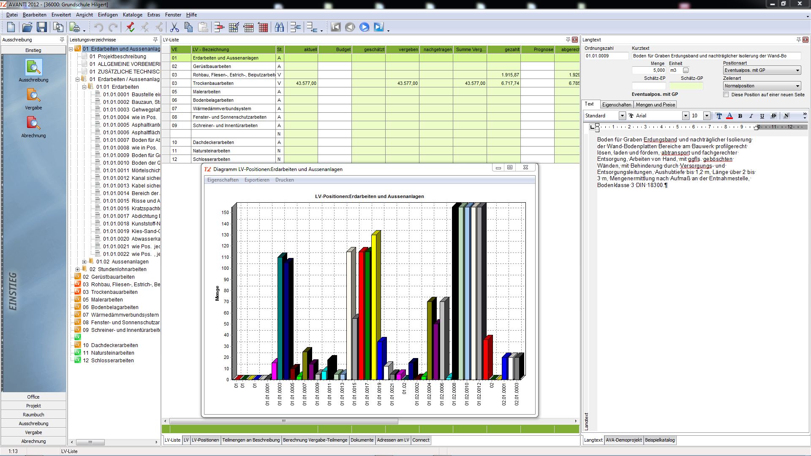Image resolution: width=811 pixels, height=456 pixels.
Task: Click the save floppy disk icon
Action: pyautogui.click(x=41, y=27)
